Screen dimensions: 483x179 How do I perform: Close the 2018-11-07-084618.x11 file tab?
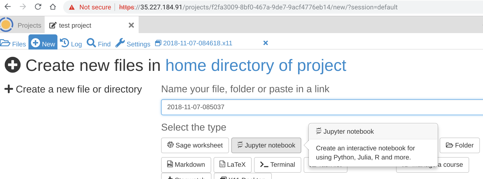click(266, 43)
